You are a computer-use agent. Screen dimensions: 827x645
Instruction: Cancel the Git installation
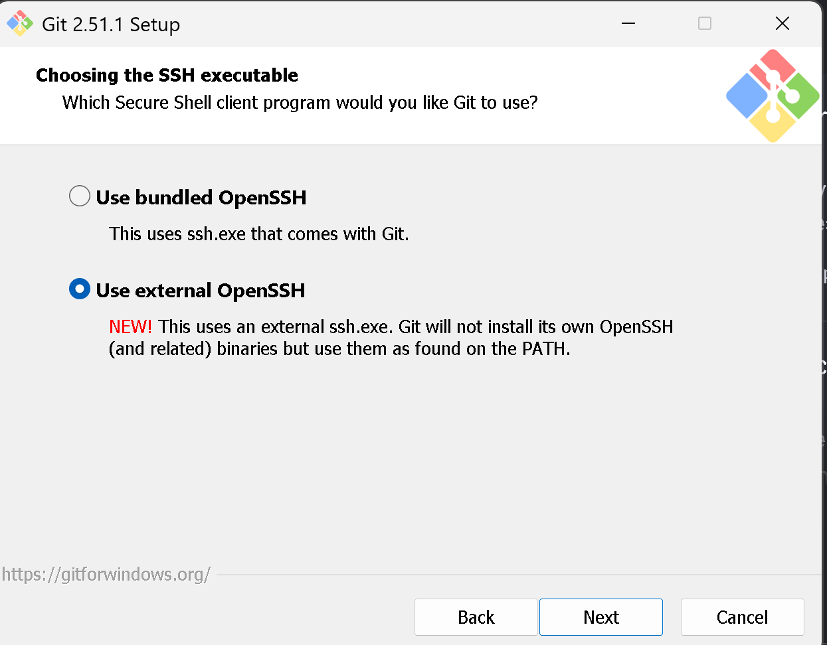pyautogui.click(x=742, y=617)
